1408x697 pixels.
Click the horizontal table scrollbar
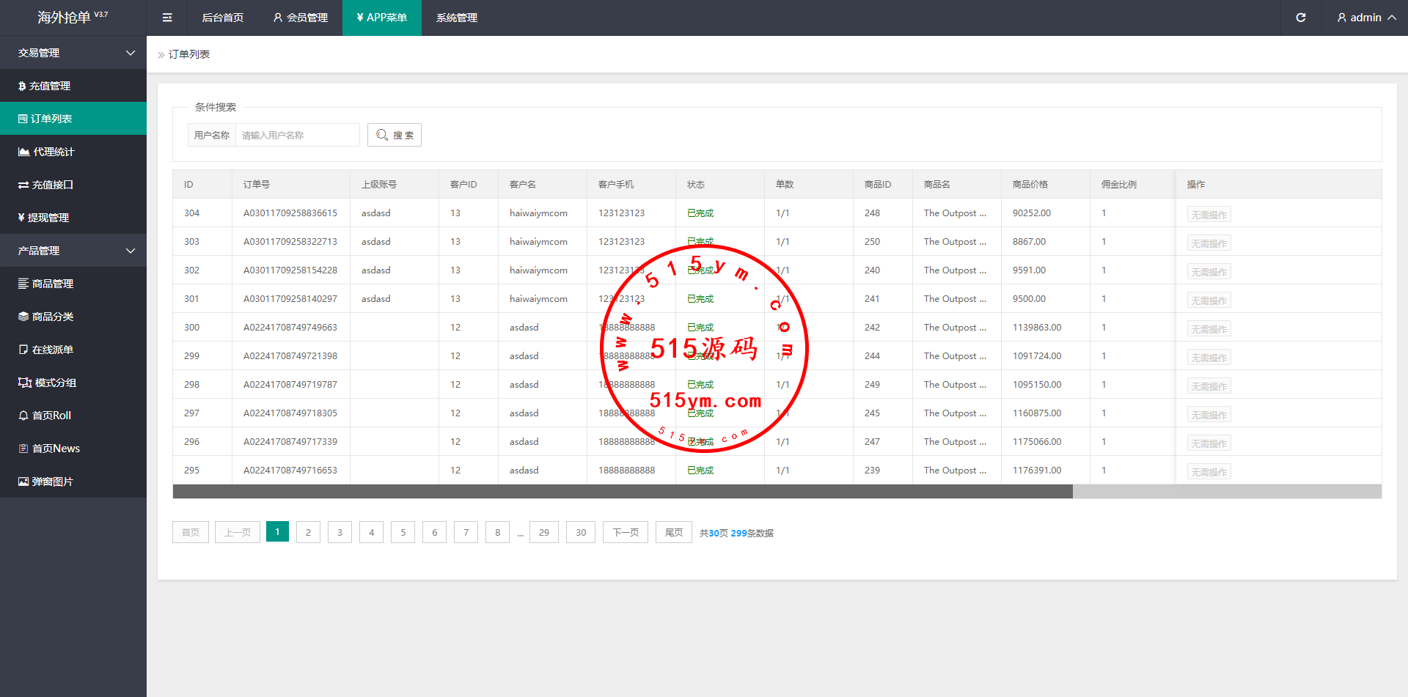tap(622, 491)
